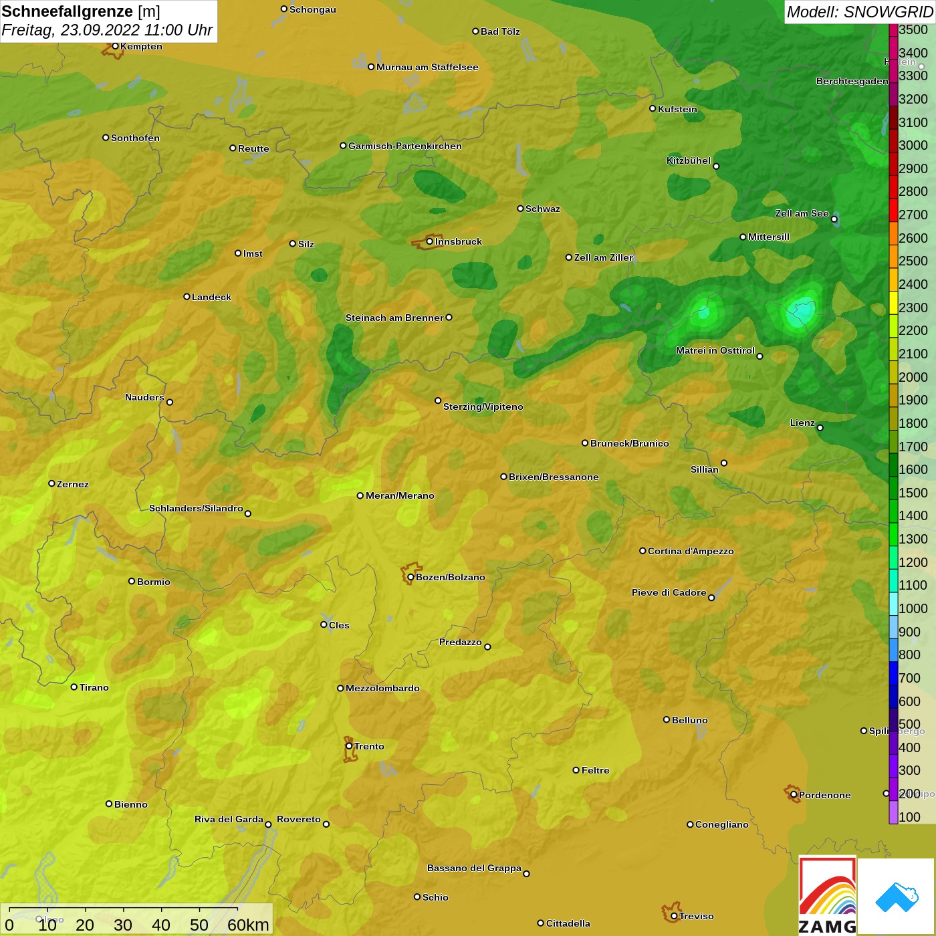This screenshot has height=936, width=936.
Task: Select the 1500 green legend swatch
Action: (893, 488)
